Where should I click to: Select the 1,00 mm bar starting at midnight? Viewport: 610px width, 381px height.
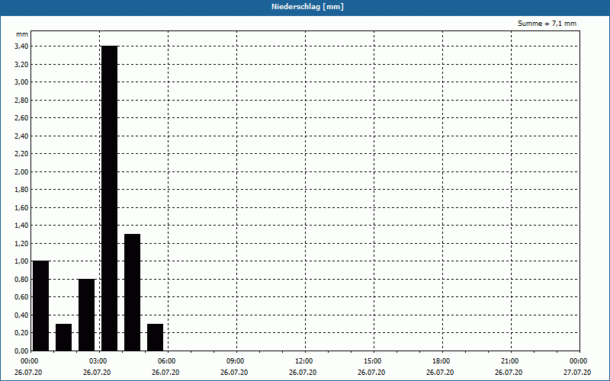coord(40,306)
